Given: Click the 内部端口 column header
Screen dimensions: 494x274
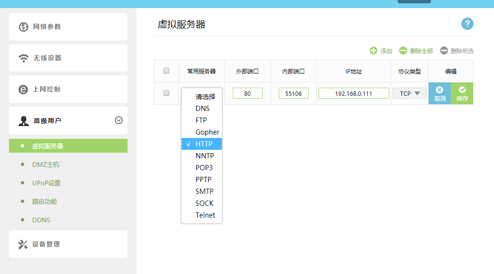Looking at the screenshot, I should pyautogui.click(x=293, y=72).
